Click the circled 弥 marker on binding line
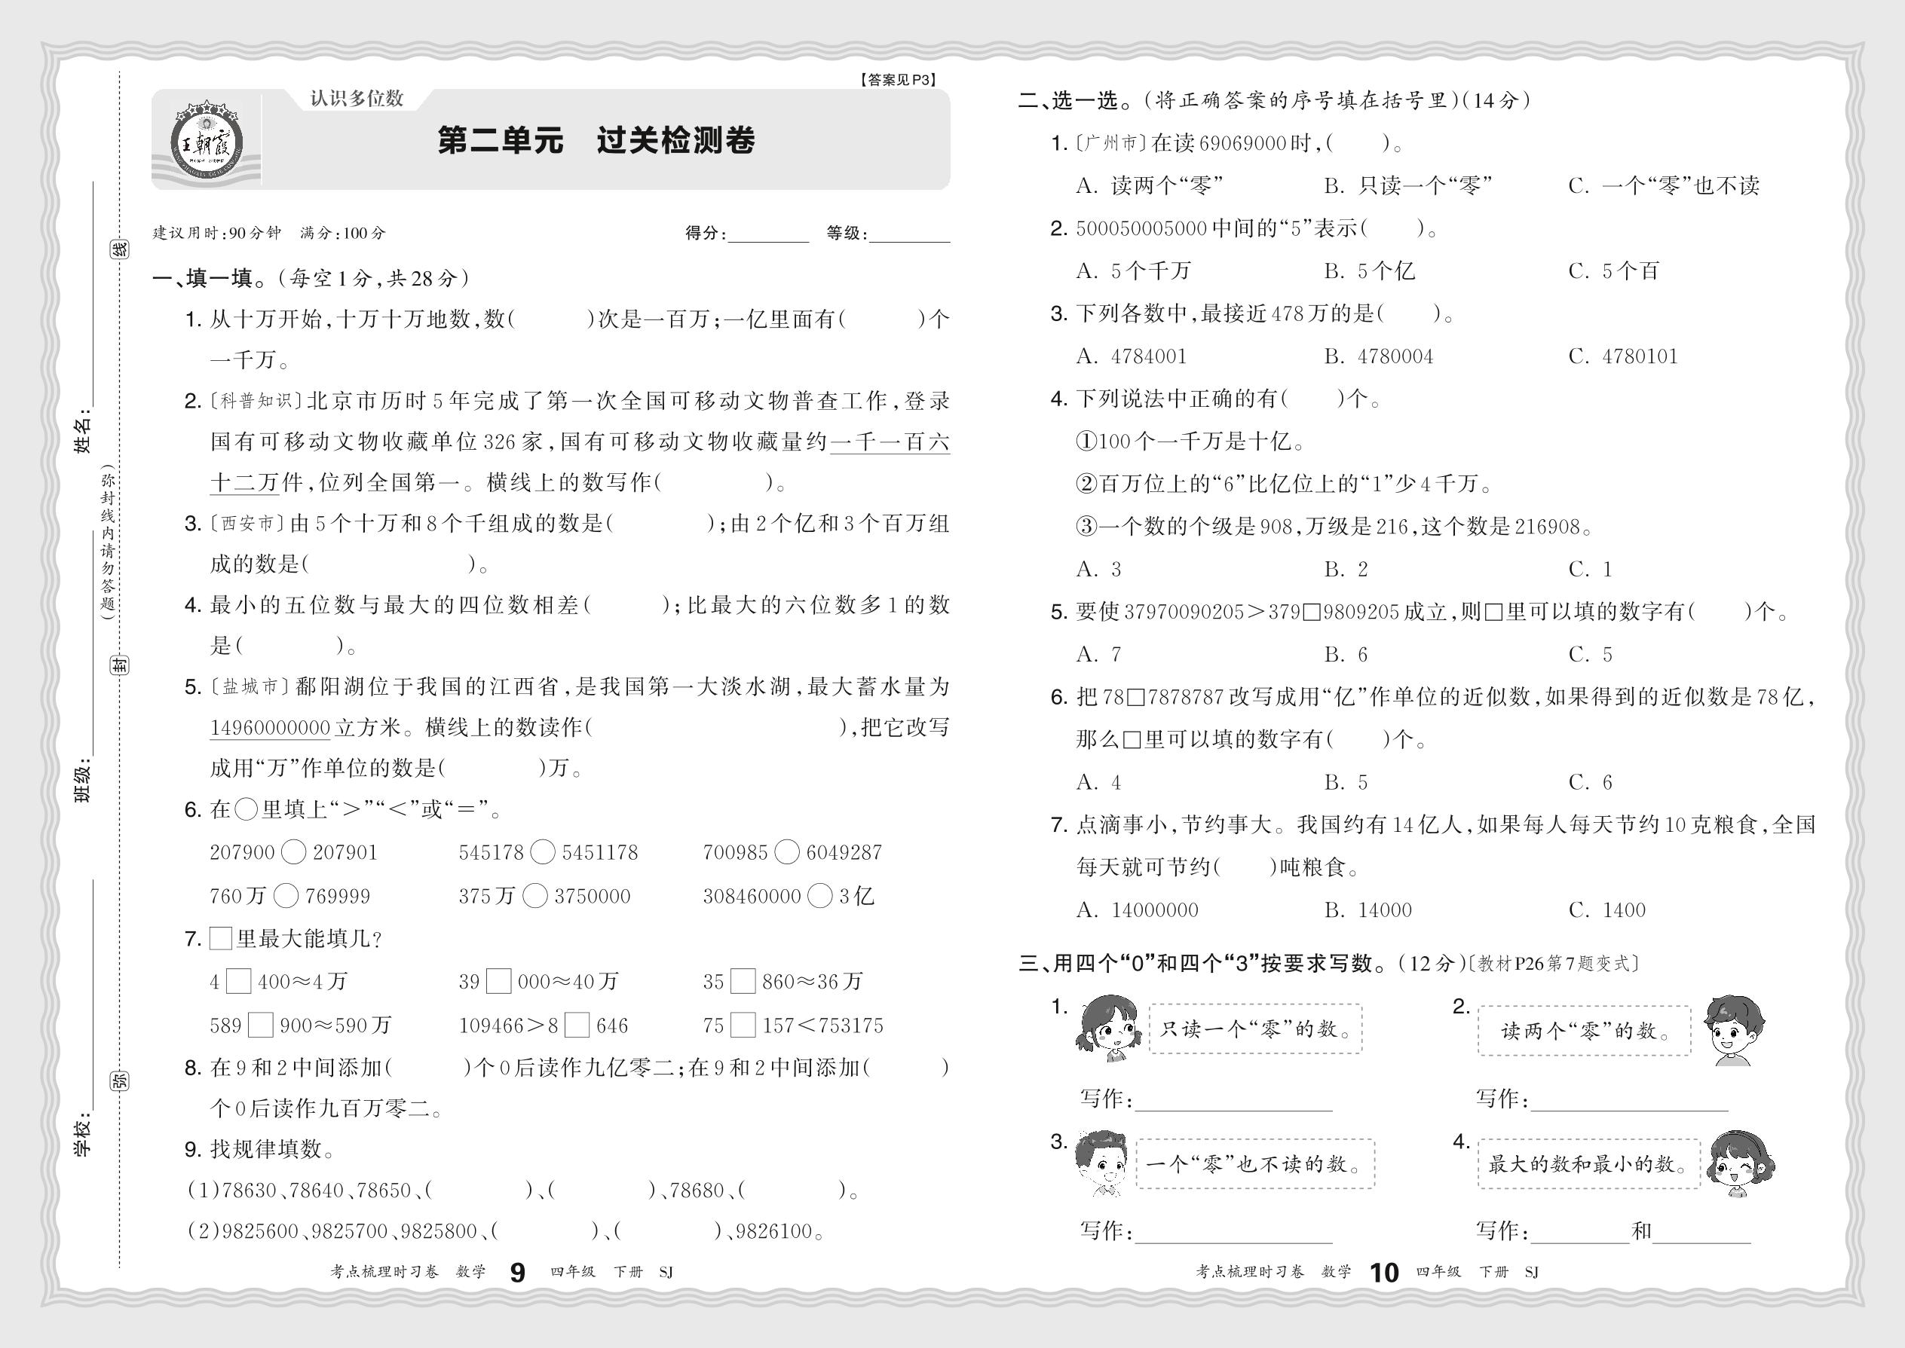1905x1348 pixels. point(120,1081)
